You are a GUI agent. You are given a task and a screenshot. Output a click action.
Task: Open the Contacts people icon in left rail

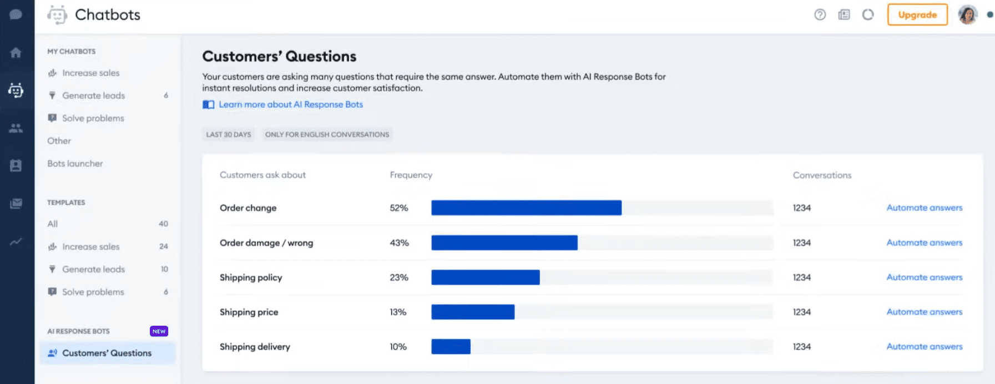point(16,128)
